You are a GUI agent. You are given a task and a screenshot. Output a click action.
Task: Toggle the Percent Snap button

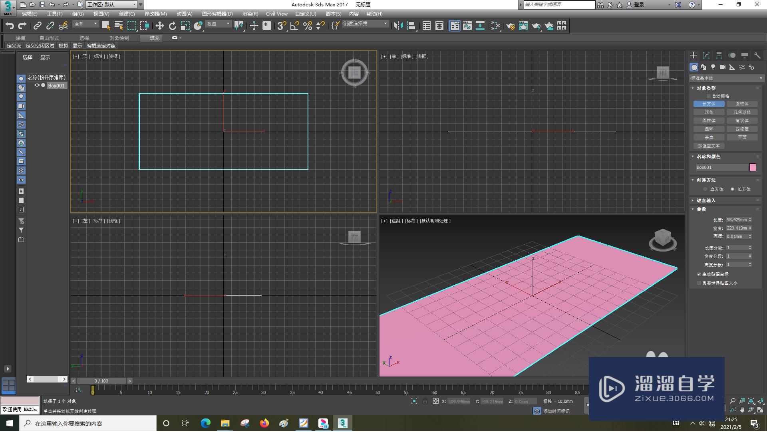point(308,26)
